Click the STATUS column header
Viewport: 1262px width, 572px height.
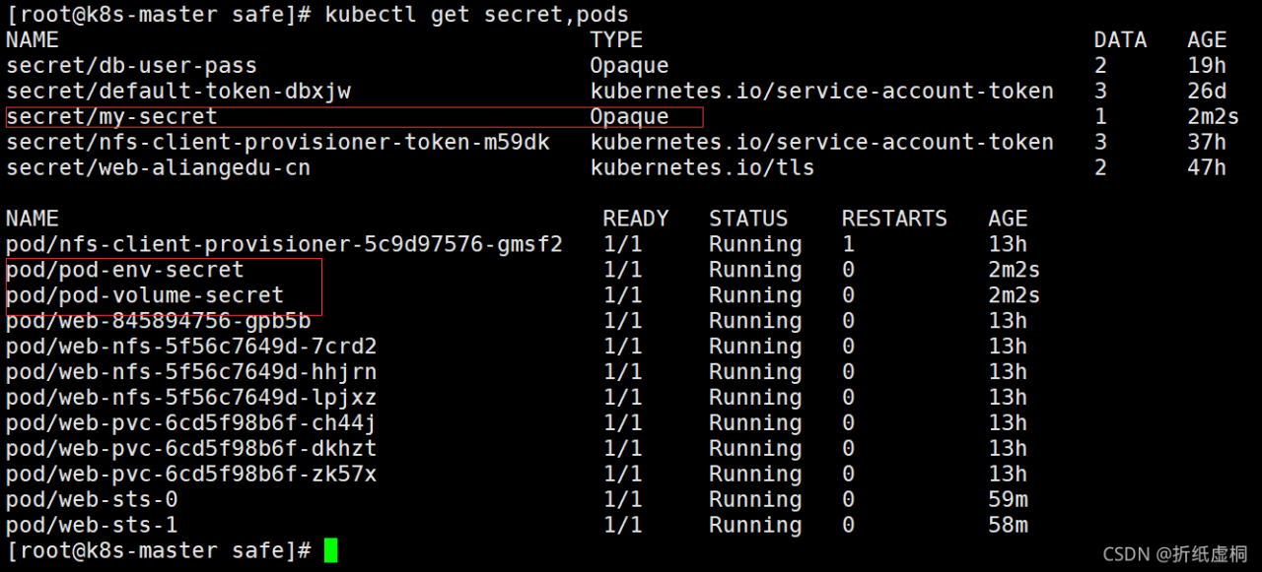[748, 219]
